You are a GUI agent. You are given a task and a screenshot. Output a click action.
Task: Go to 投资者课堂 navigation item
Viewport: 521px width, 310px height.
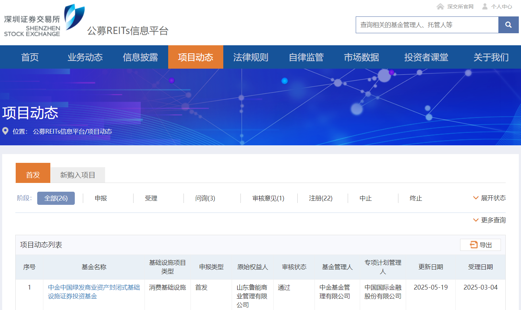[x=426, y=57]
